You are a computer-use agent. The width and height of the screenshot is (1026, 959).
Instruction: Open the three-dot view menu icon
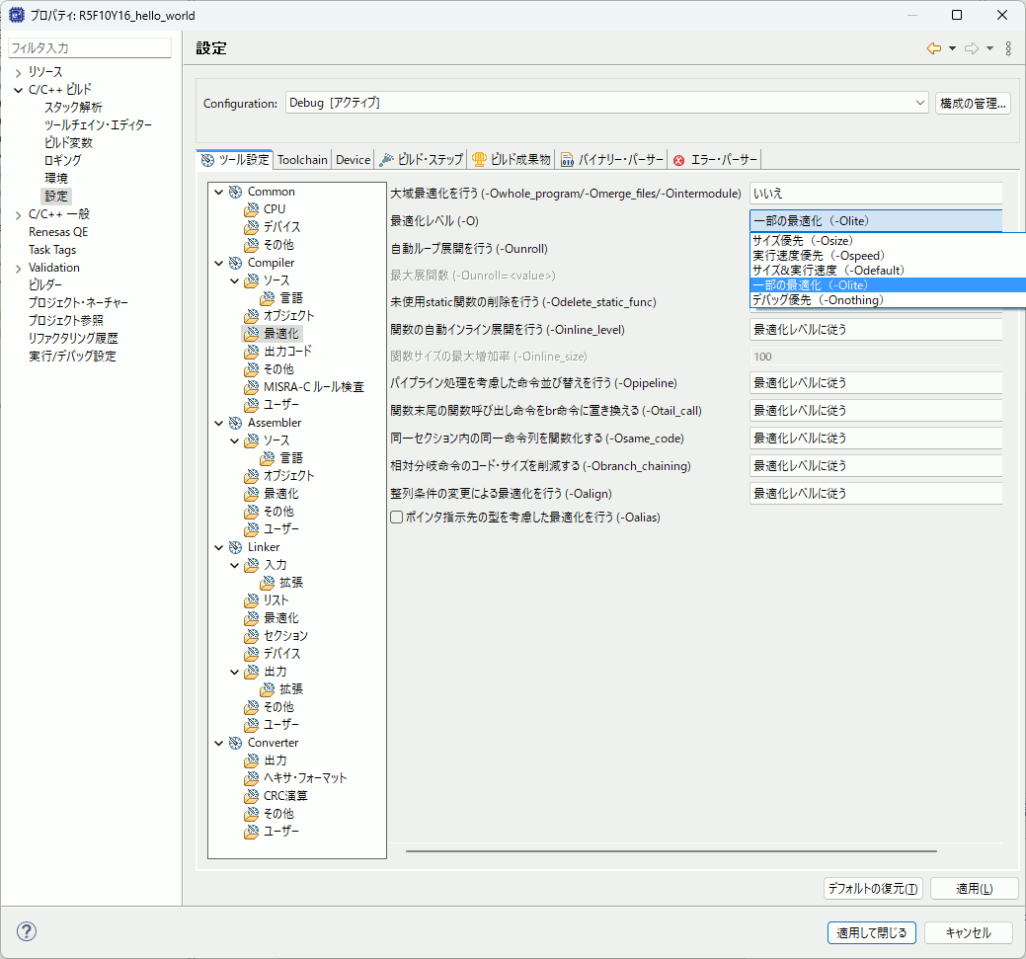pos(1008,48)
